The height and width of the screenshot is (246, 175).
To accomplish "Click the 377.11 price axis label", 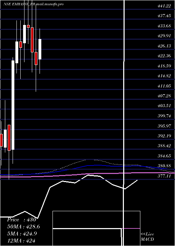I will click(164, 176).
